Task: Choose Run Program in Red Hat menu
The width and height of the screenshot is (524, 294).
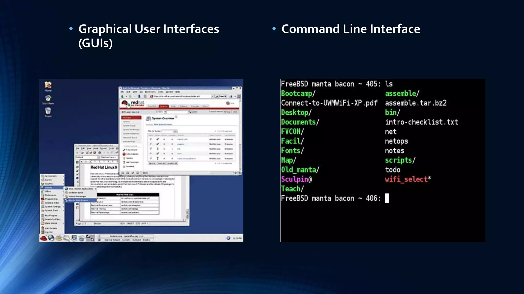Action: 52,215
